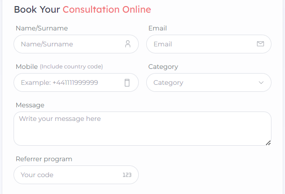
Task: Click the message box resize handle
Action: coord(268,143)
